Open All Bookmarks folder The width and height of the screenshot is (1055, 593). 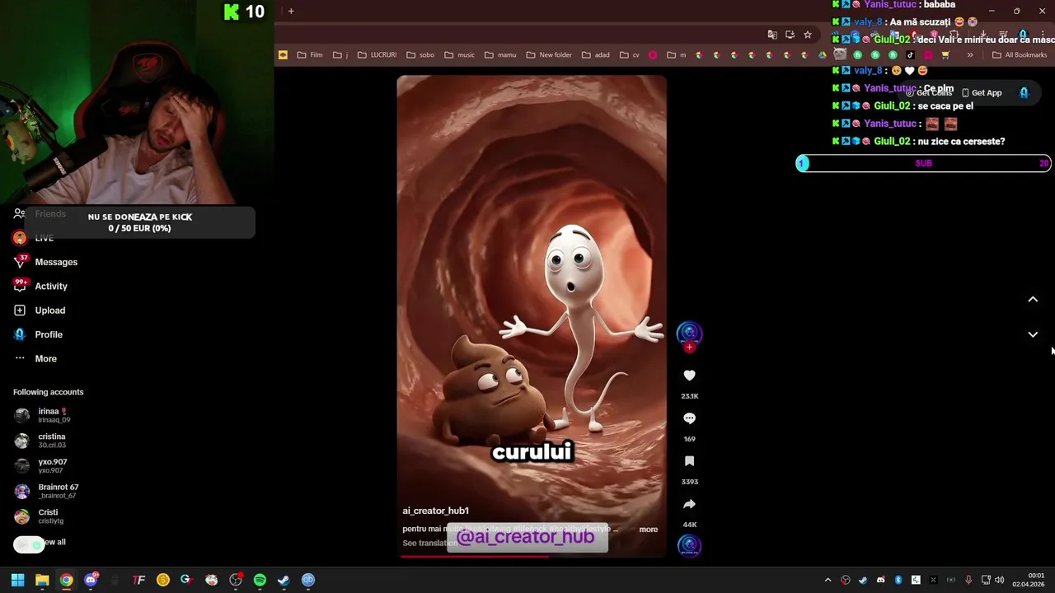click(x=1019, y=55)
